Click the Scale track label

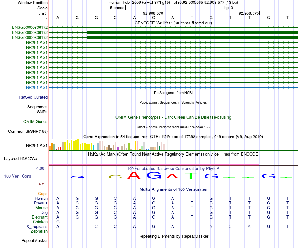pos(42,8)
